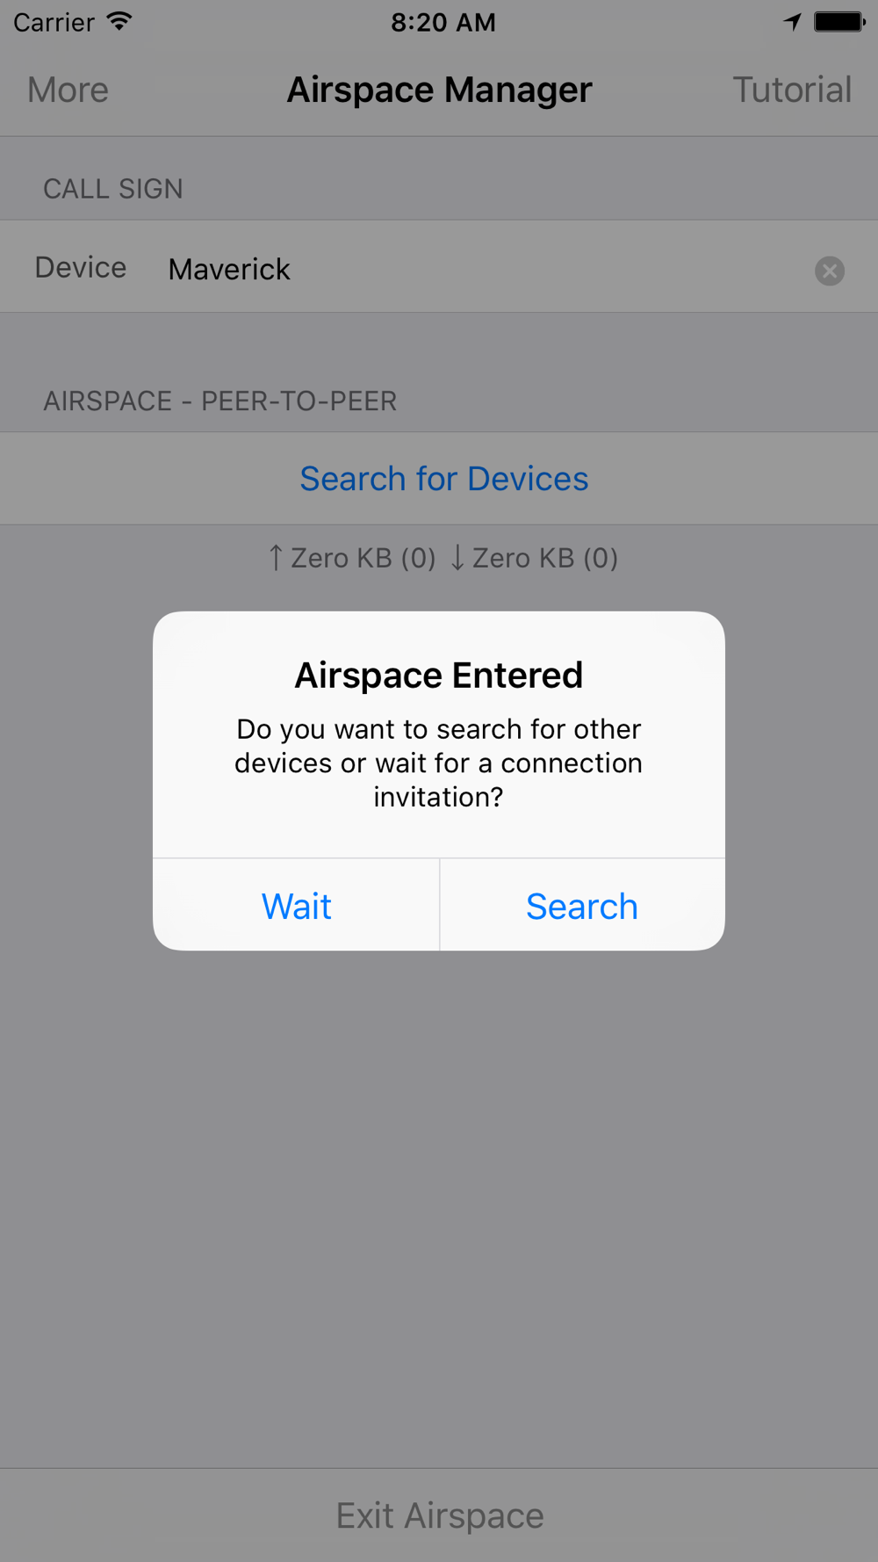Tap Search for Devices link
The height and width of the screenshot is (1562, 878).
(x=444, y=479)
